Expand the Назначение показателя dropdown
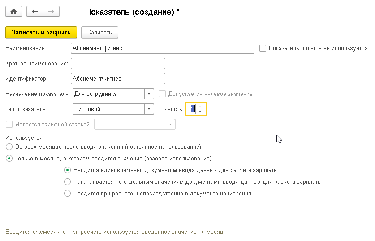 point(149,94)
